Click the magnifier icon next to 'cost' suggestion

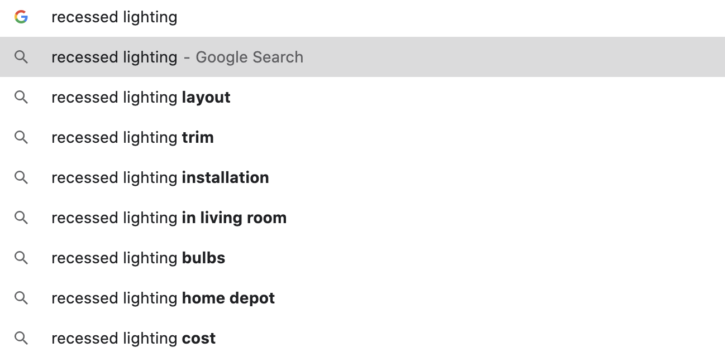pyautogui.click(x=21, y=338)
